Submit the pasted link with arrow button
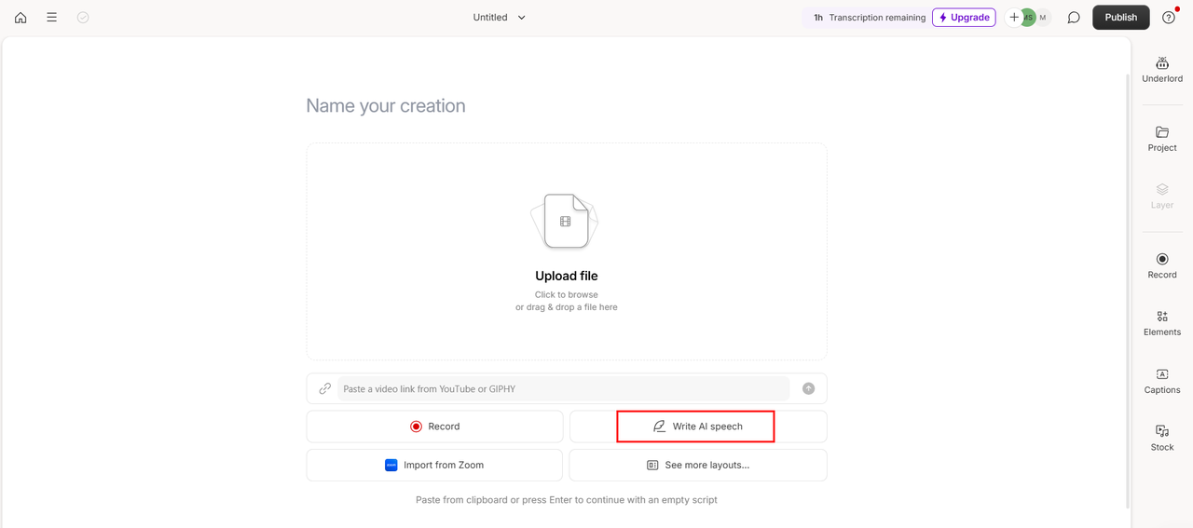 pyautogui.click(x=808, y=389)
